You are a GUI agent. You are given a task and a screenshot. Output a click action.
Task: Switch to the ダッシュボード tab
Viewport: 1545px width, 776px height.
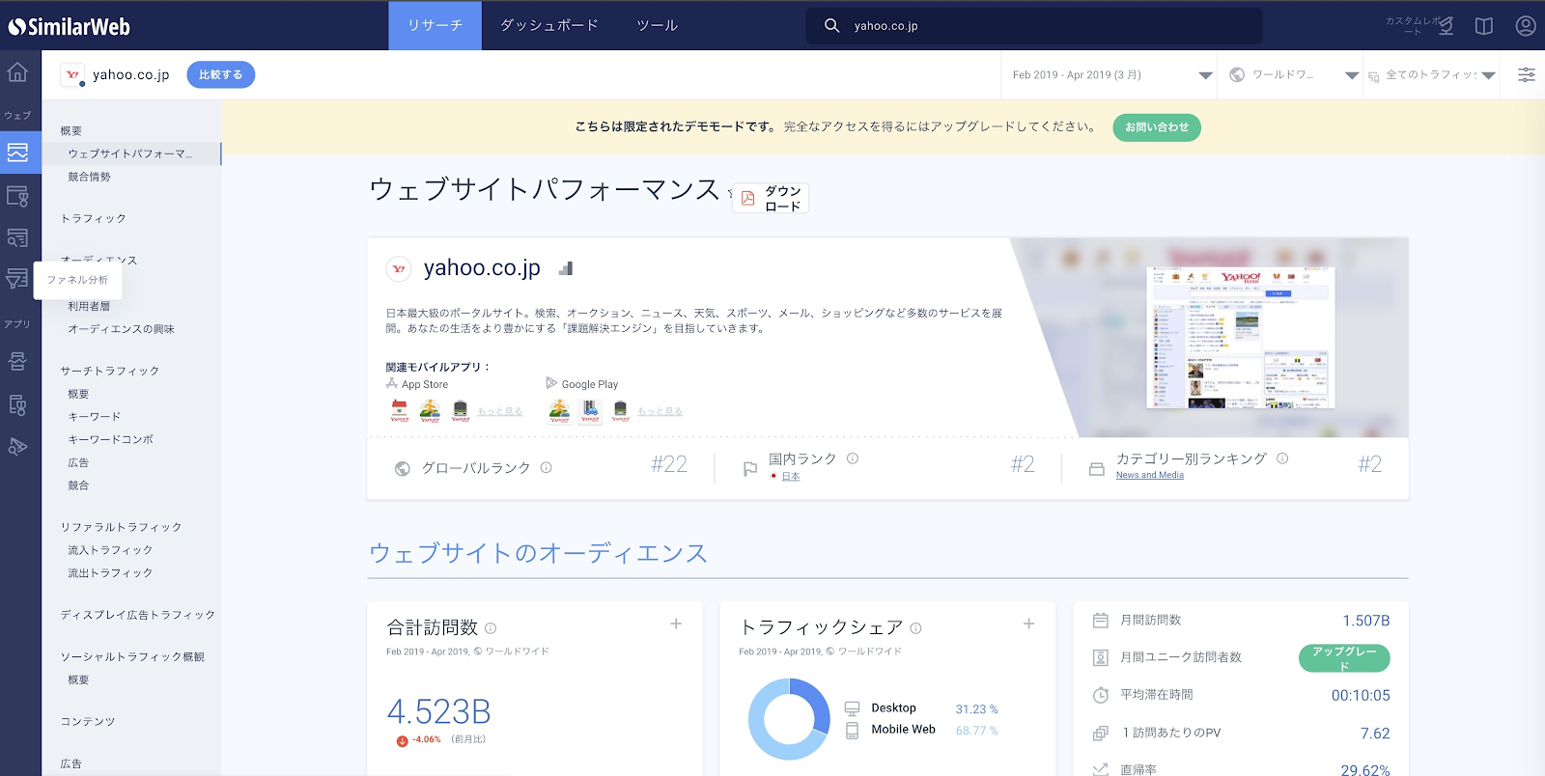click(549, 25)
